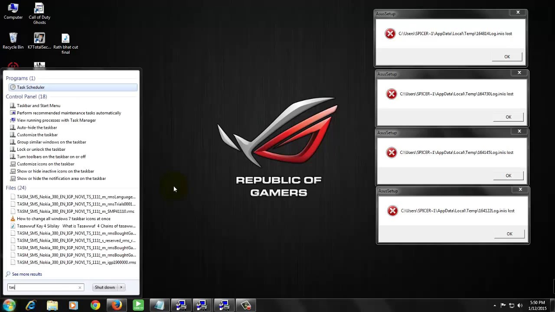
Task: Open the Computer desktop icon
Action: (x=13, y=12)
